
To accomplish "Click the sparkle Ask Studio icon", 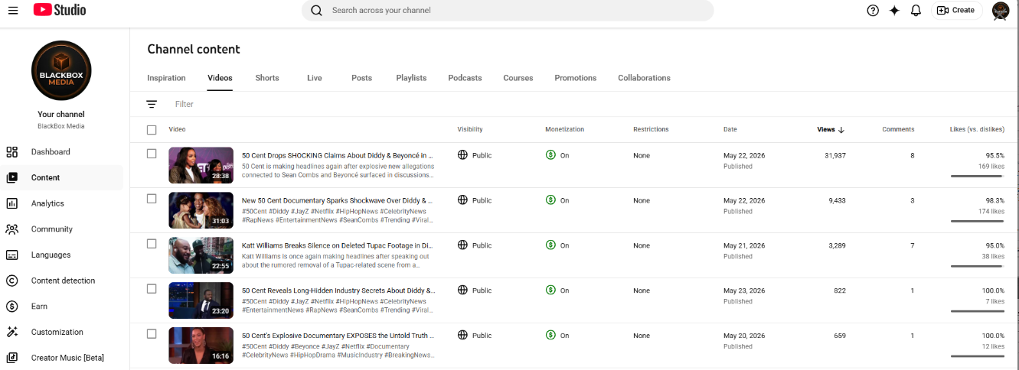I will click(894, 10).
